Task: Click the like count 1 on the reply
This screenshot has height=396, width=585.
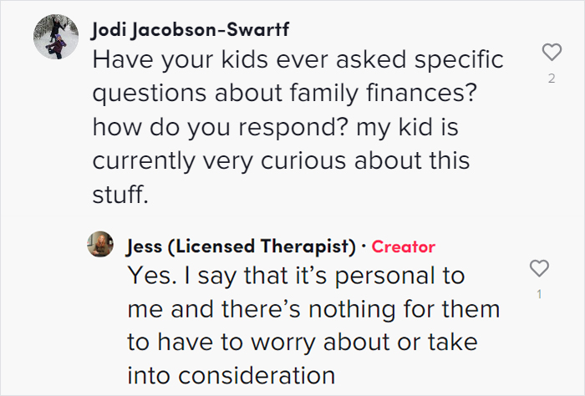Action: point(540,294)
